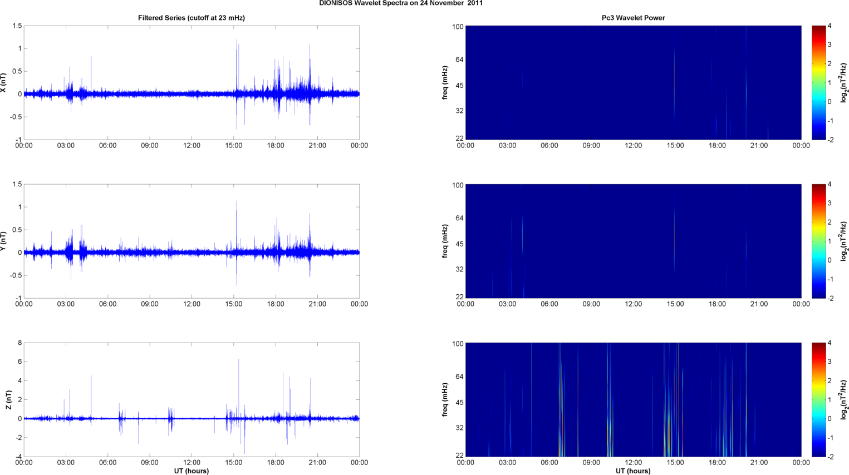Screen dimensions: 849x475
Task: Click the colorbar beside the middle wavelet panel
Action: 818,241
